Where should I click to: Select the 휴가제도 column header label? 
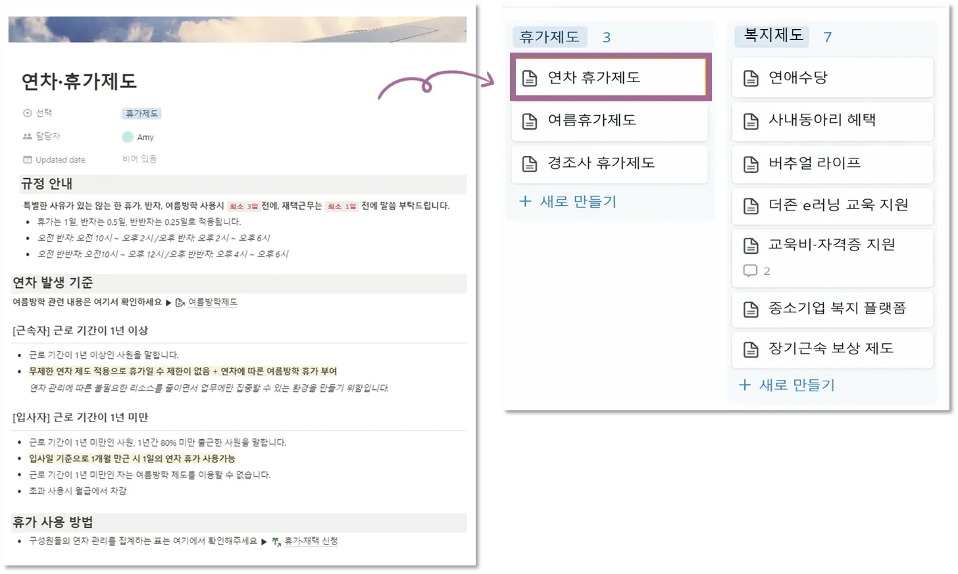coord(549,37)
